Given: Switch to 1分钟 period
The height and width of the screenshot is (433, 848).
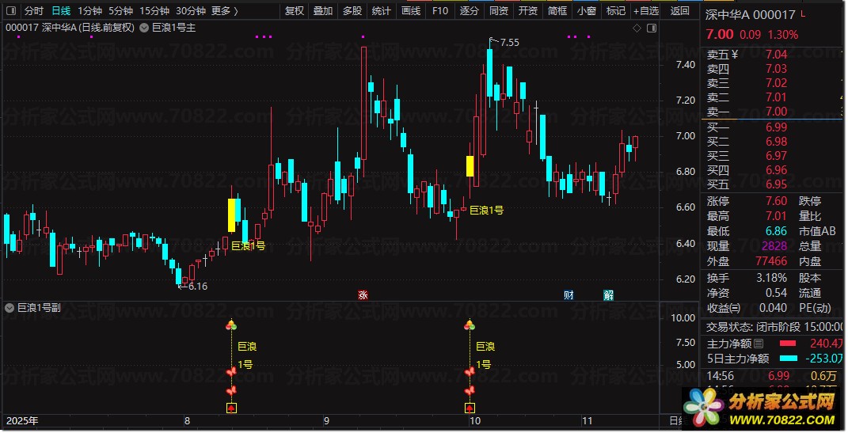Looking at the screenshot, I should [89, 11].
